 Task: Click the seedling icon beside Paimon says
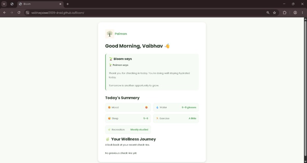point(110,65)
